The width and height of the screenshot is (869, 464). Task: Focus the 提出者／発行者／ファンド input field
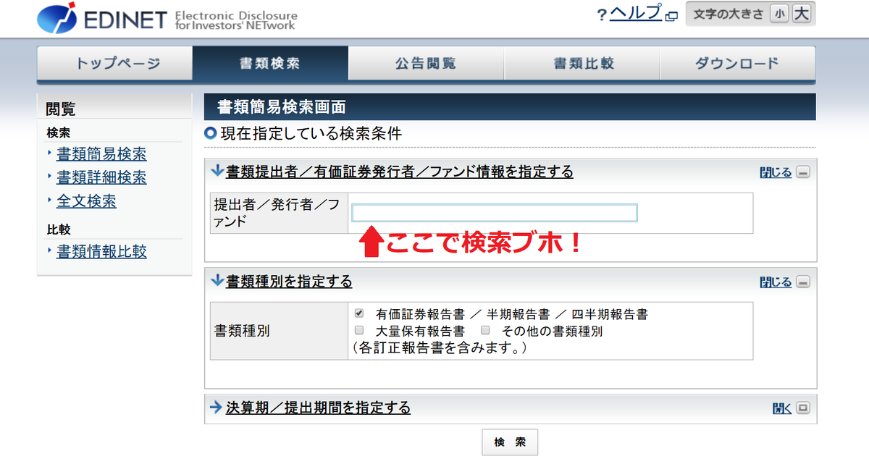point(495,213)
